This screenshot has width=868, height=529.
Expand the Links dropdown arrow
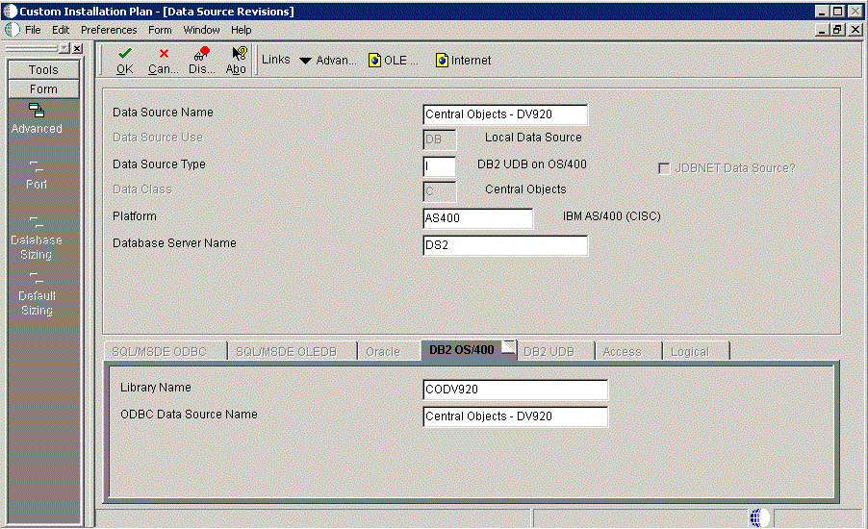(x=305, y=61)
